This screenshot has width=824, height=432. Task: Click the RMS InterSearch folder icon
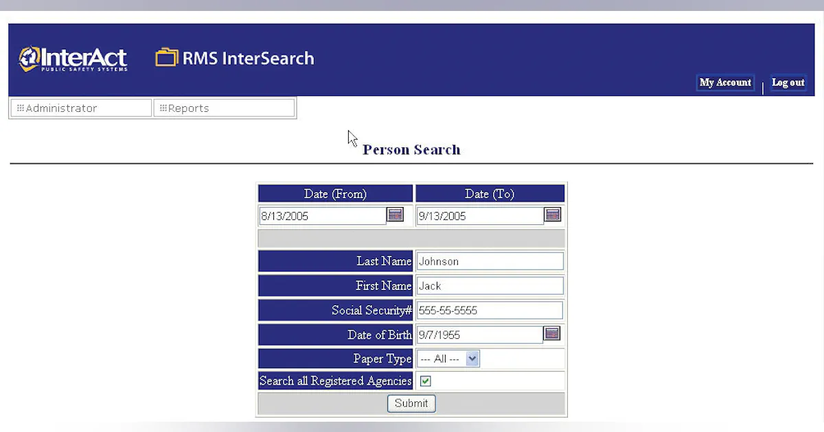point(166,58)
